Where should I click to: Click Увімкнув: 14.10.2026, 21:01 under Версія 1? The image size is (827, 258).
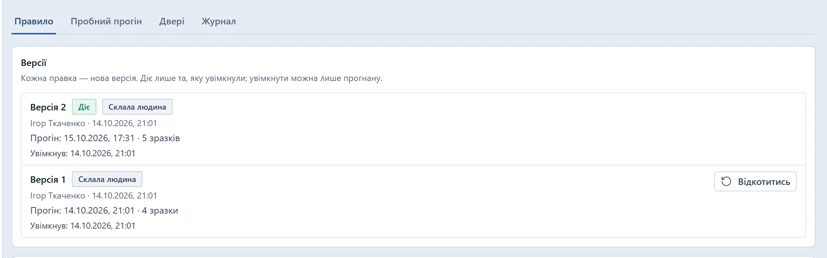point(83,226)
